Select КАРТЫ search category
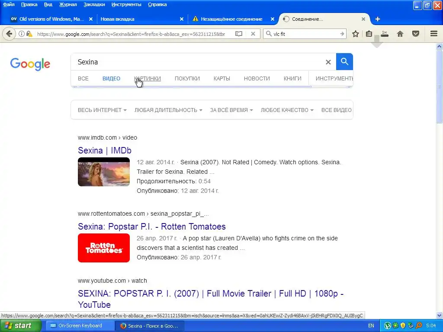This screenshot has width=443, height=332. 222,79
